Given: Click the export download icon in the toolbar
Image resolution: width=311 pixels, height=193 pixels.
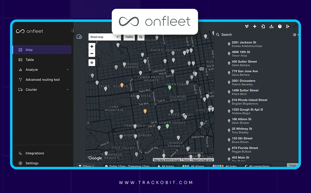Looking at the screenshot, I should pos(271,26).
